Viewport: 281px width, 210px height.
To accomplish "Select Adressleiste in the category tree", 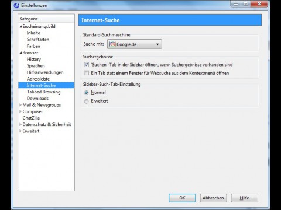I will (x=38, y=79).
